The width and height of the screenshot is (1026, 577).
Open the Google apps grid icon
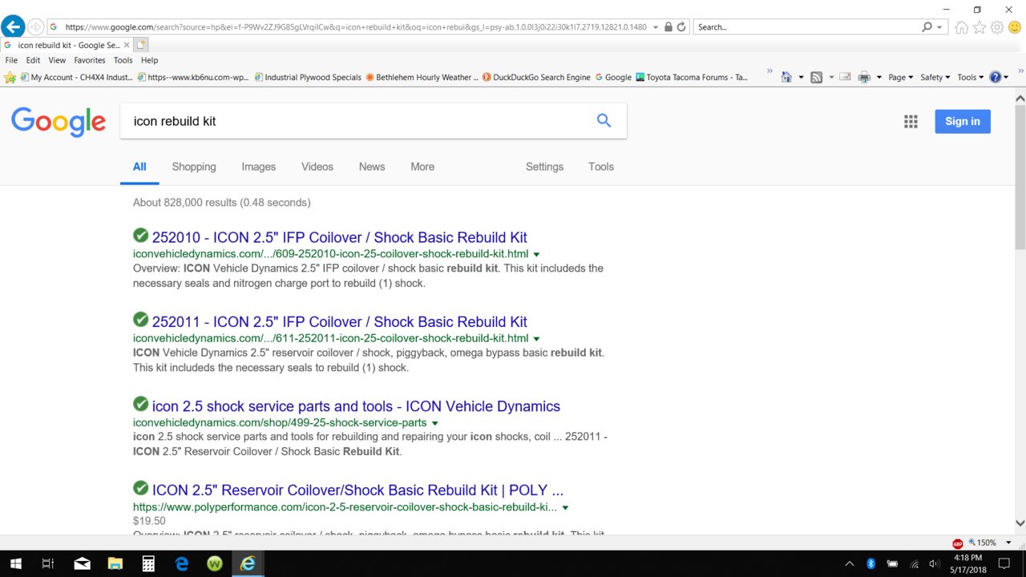pyautogui.click(x=911, y=121)
